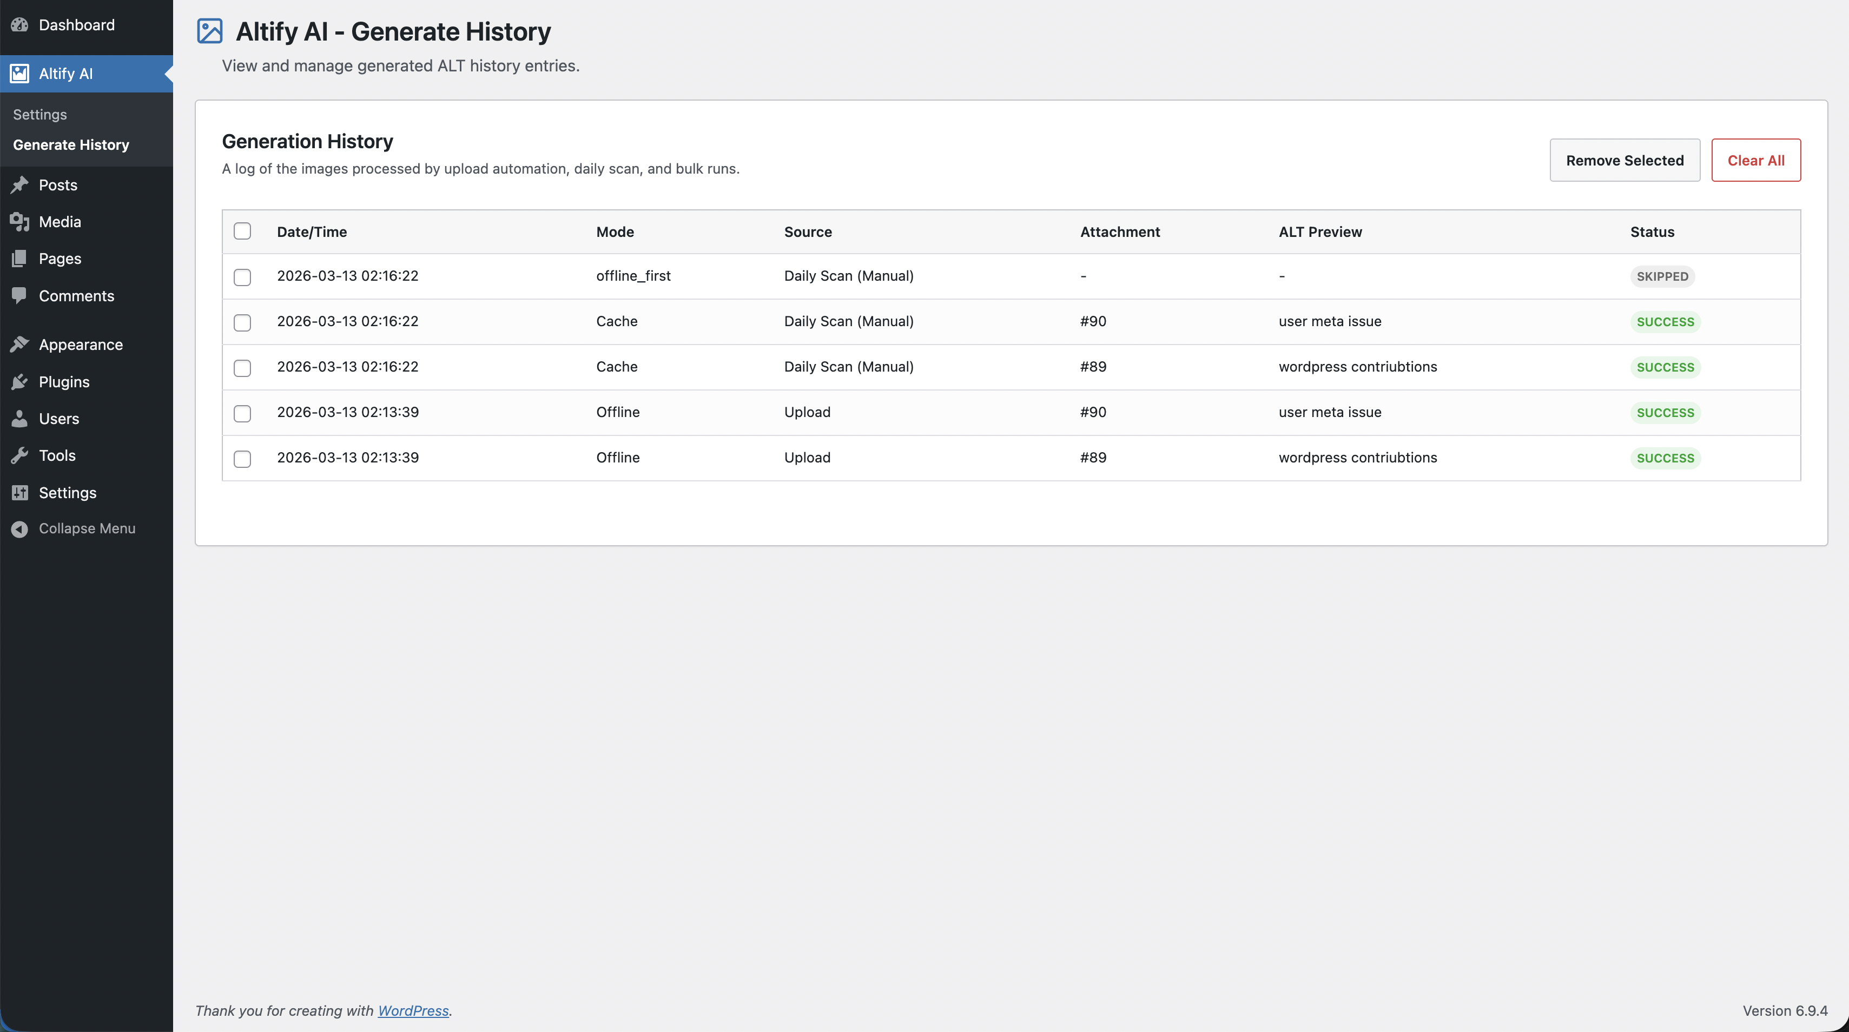This screenshot has width=1849, height=1032.
Task: Click the Remove Selected button
Action: (1625, 160)
